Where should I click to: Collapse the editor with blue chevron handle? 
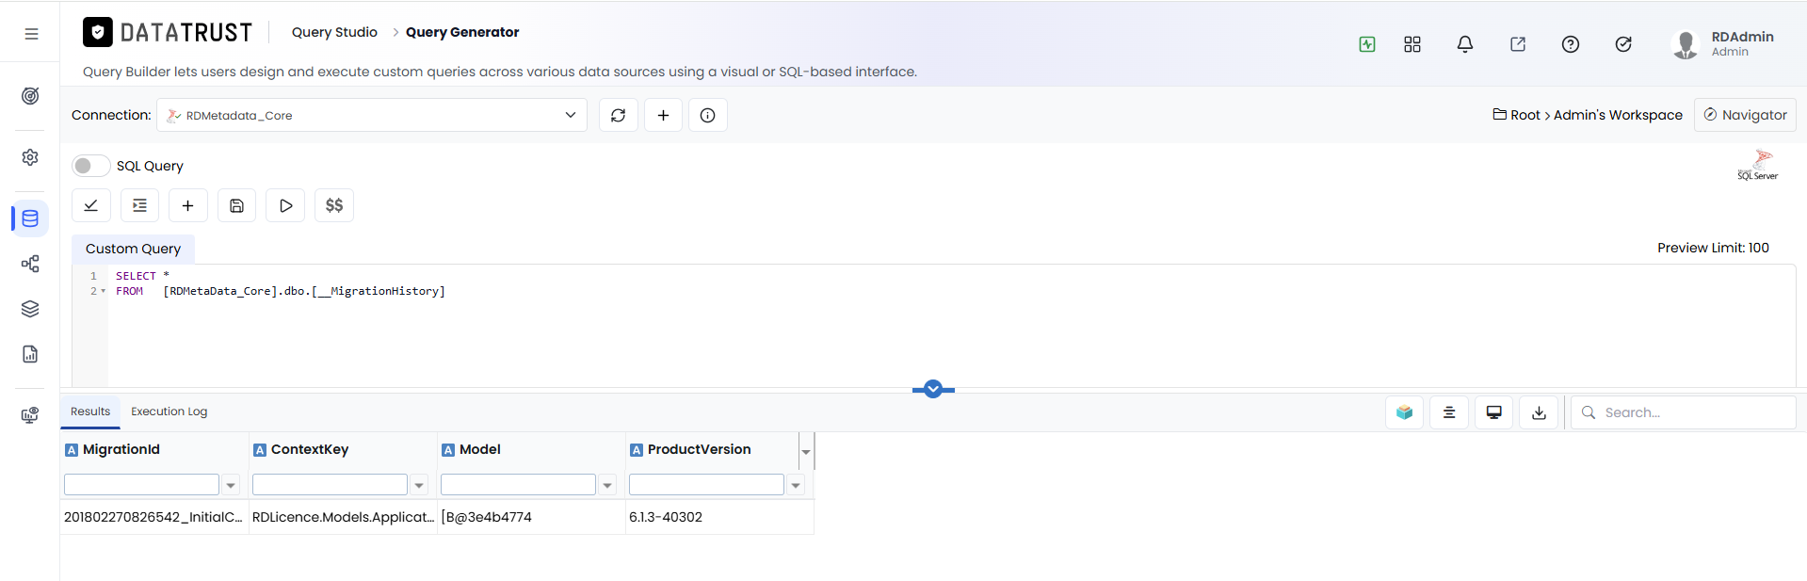[x=933, y=389]
